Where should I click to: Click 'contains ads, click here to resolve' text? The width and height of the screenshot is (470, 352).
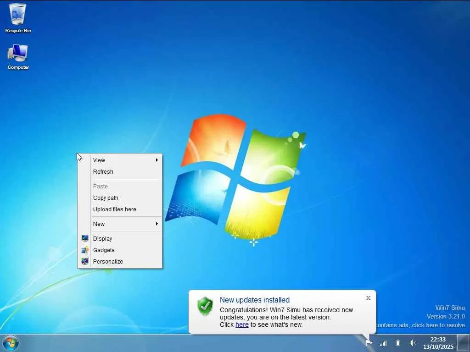click(420, 325)
